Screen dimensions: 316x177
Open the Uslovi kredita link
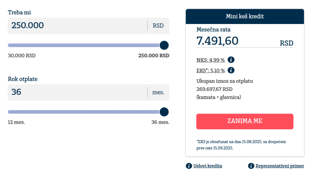tap(208, 166)
